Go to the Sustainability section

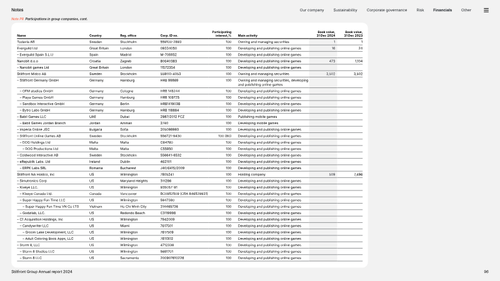[x=345, y=10]
